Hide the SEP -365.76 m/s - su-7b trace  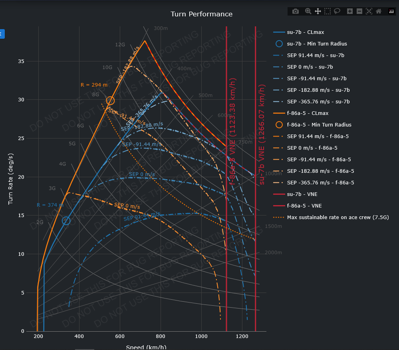pos(318,102)
